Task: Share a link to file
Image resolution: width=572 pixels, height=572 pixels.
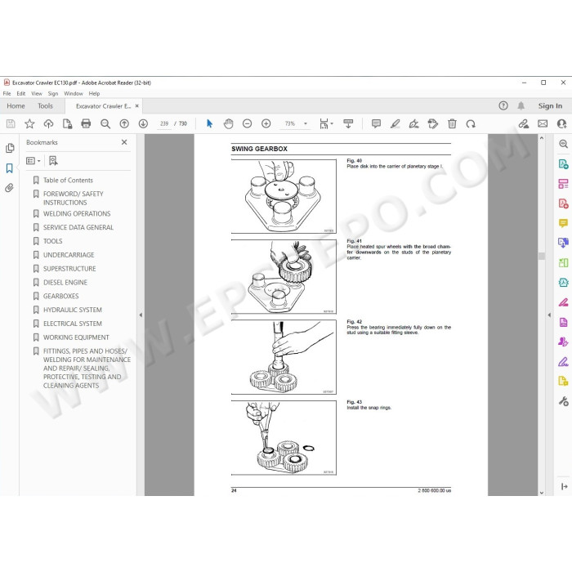Action: pyautogui.click(x=524, y=124)
